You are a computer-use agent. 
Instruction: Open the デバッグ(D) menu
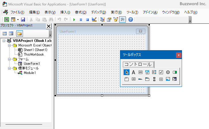99,12
